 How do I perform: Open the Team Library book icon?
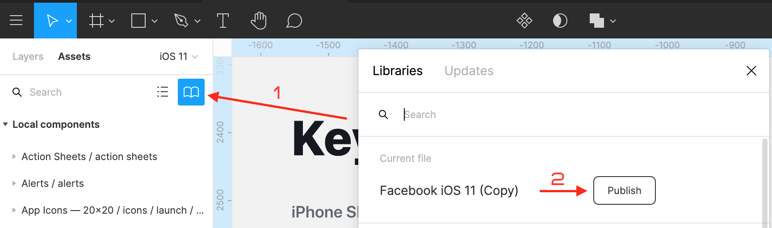[191, 92]
